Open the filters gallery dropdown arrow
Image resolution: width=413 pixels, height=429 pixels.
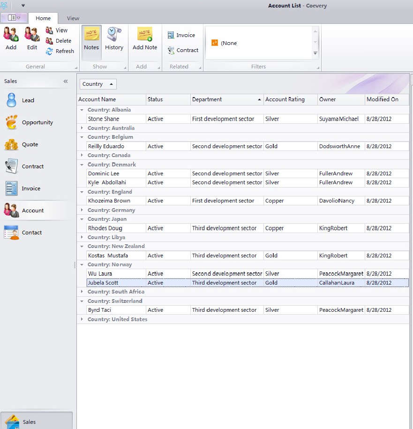tap(315, 53)
